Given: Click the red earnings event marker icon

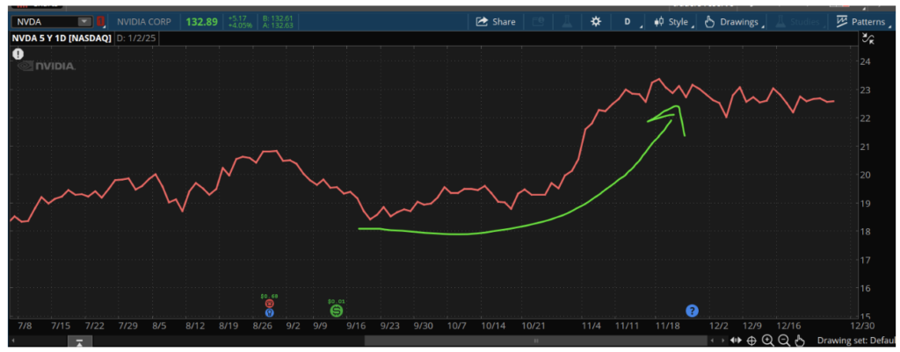Looking at the screenshot, I should [x=270, y=303].
